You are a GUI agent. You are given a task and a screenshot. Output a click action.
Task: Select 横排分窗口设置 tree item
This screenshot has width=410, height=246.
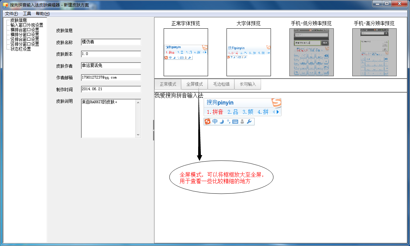(25, 35)
